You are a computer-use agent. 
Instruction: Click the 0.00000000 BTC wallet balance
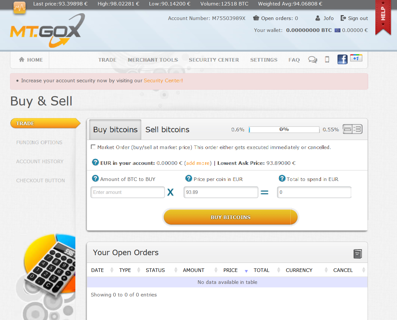tap(309, 30)
